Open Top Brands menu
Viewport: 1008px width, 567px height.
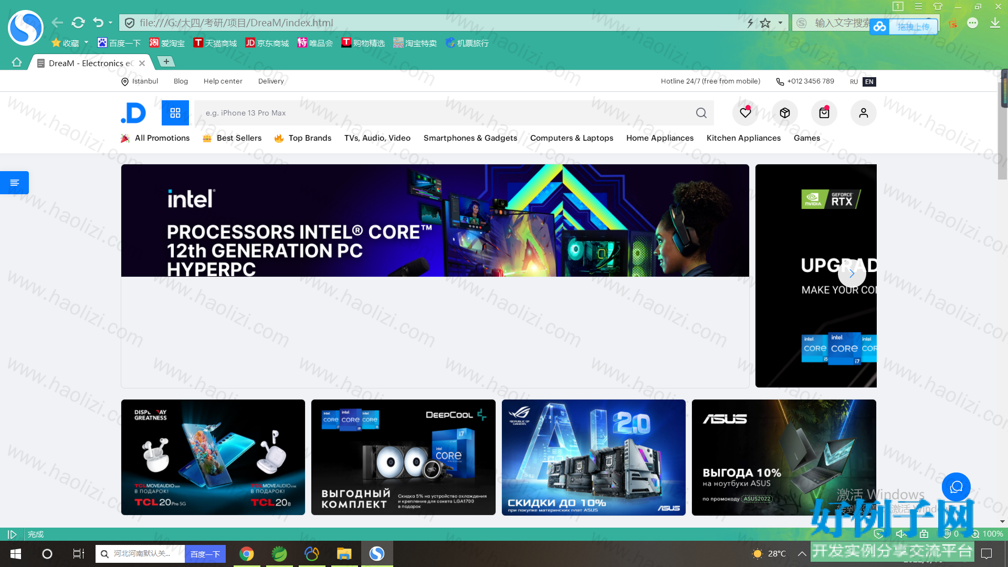303,138
